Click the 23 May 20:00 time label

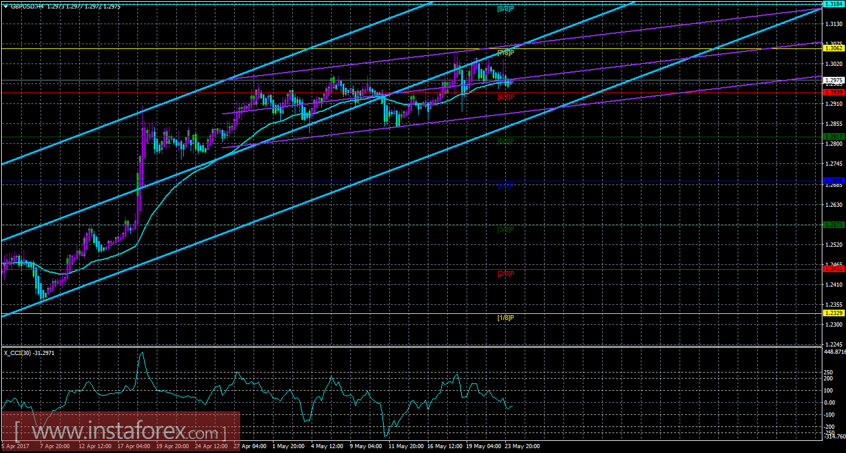click(522, 446)
